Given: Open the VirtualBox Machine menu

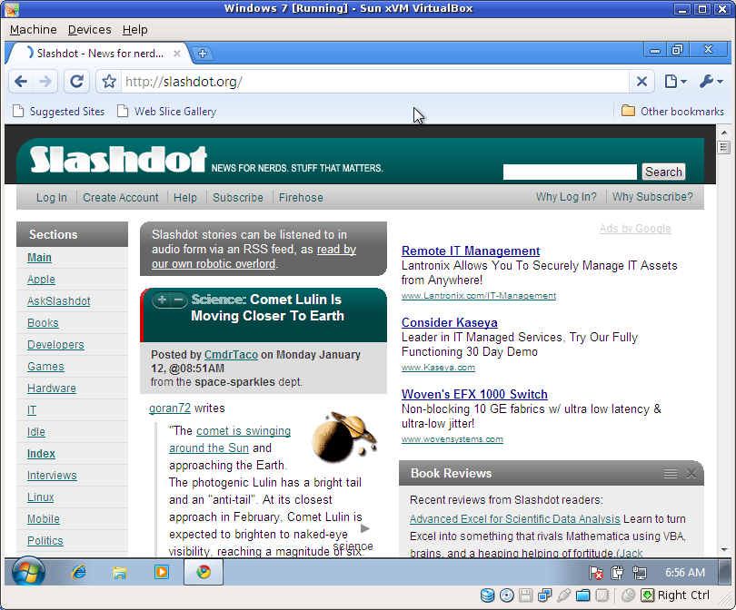Looking at the screenshot, I should tap(33, 30).
